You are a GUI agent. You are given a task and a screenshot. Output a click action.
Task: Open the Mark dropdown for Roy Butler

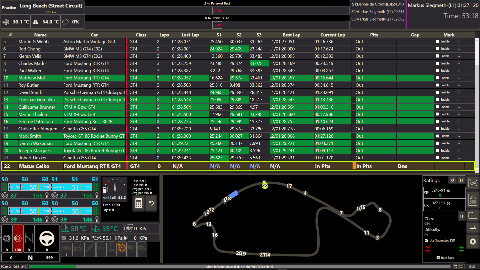click(x=459, y=85)
